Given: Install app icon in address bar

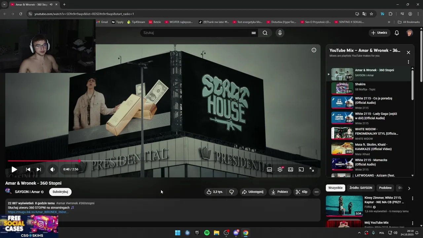Looking at the screenshot, I should pos(357,14).
